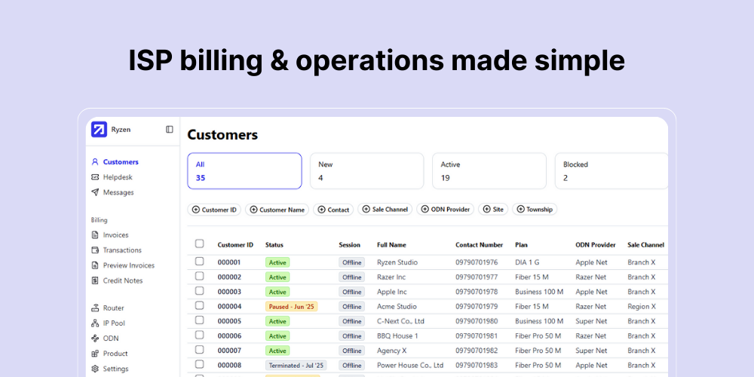Add the ODN Provider filter
Viewport: 754px width, 377px height.
446,210
